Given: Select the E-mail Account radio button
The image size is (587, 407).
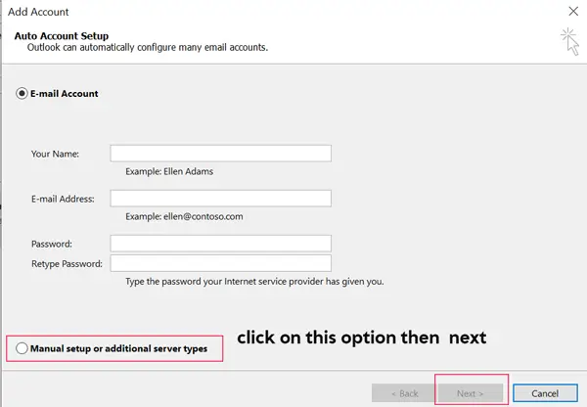Looking at the screenshot, I should [23, 94].
